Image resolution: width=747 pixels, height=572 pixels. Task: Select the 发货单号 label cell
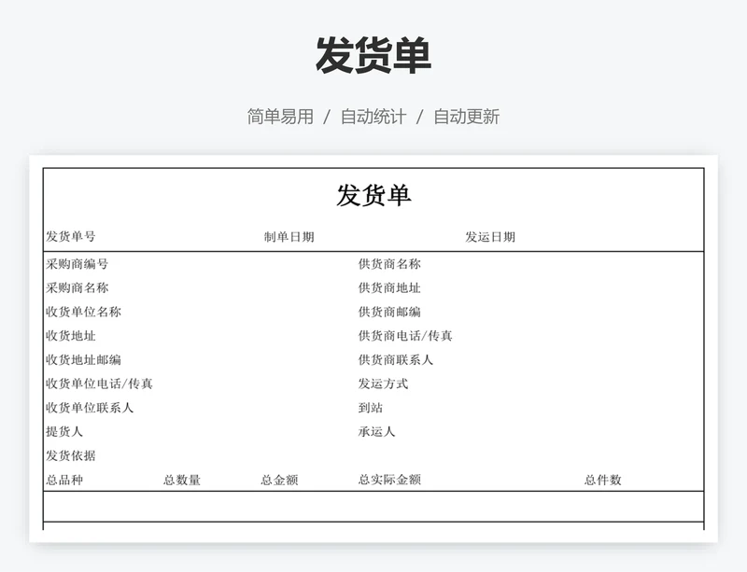(x=71, y=237)
